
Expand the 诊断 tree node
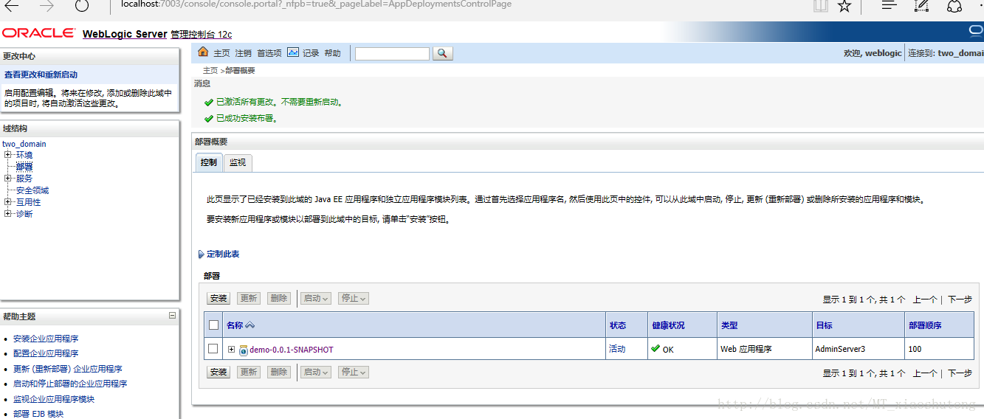[x=7, y=214]
